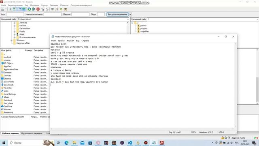Expand the slivm user folder node
The width and height of the screenshot is (259, 146).
pyautogui.click(x=15, y=34)
